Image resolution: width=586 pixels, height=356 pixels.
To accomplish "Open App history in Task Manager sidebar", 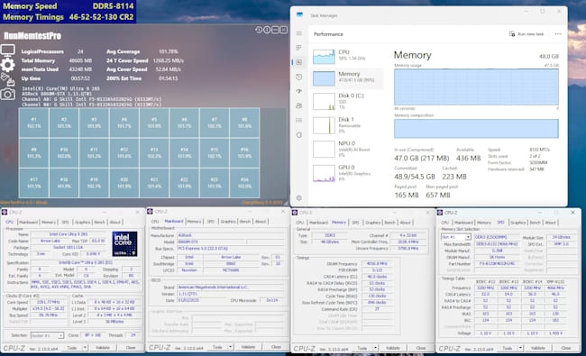I will (299, 77).
